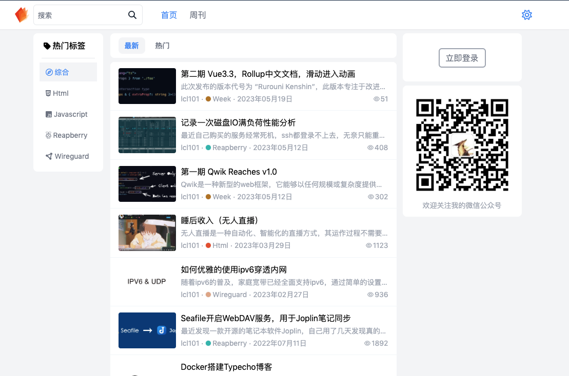Click the Html tag on 睡后收入 post
The height and width of the screenshot is (376, 569).
220,245
